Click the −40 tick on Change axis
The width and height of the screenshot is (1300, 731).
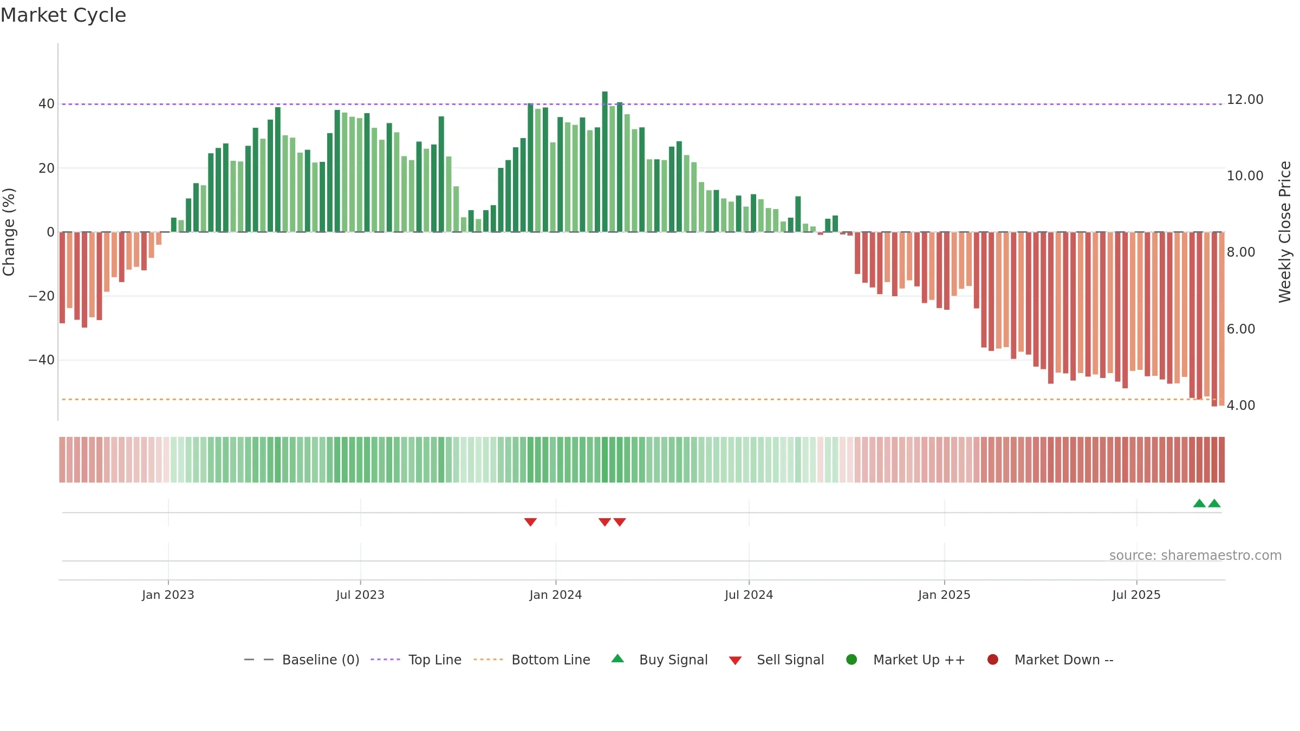[42, 360]
